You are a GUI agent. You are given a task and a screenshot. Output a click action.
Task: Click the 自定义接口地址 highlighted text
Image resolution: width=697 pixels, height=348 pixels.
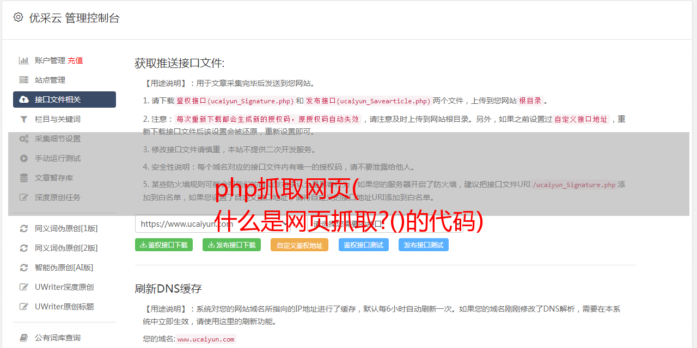(581, 119)
